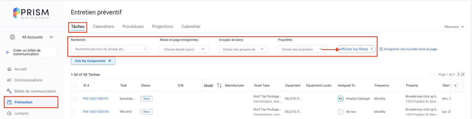Add a column with the plus icon
This screenshot has width=472, height=119.
point(455,85)
